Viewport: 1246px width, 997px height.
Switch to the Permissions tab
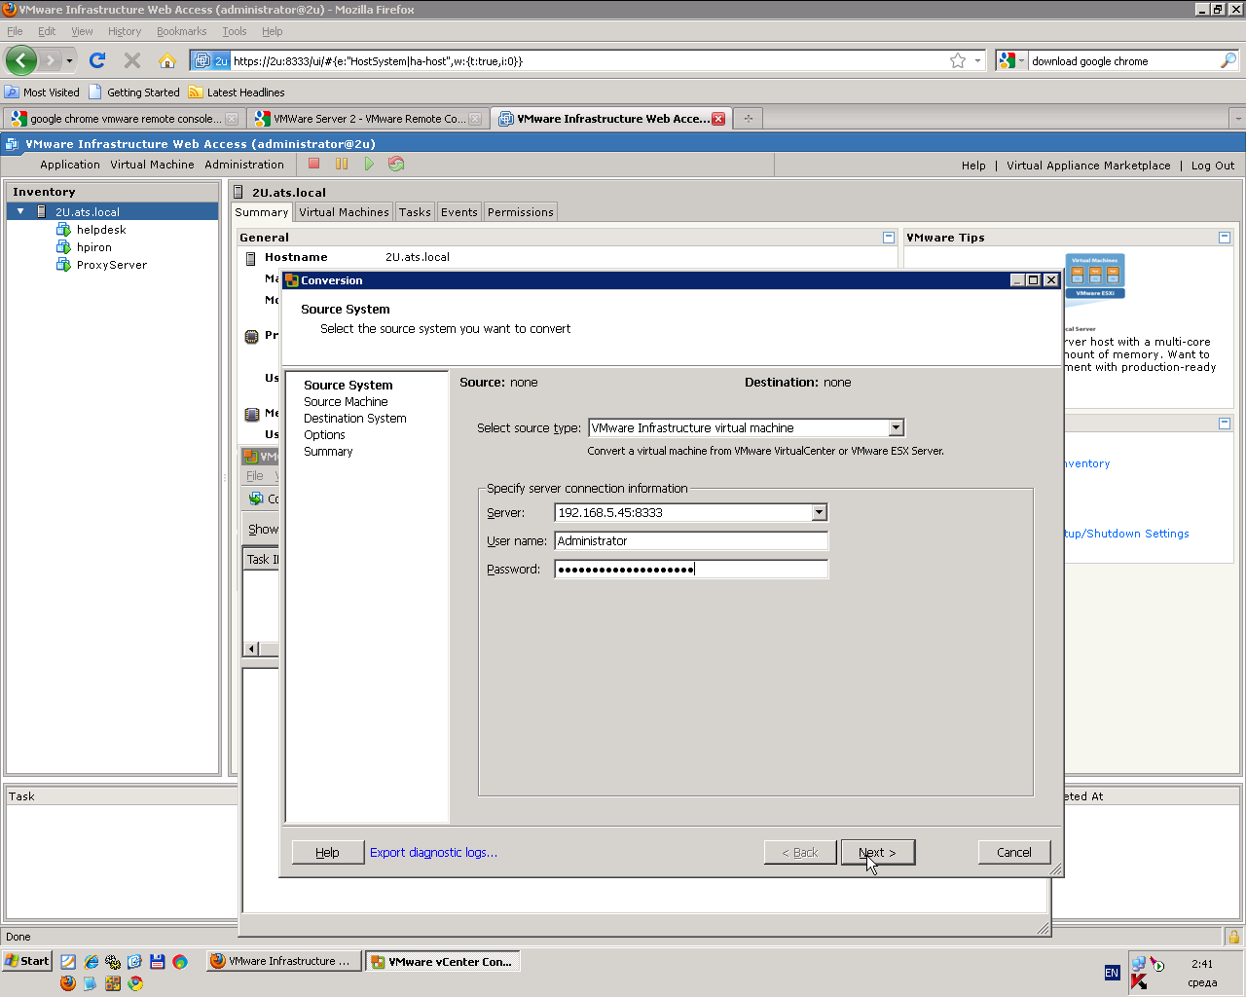point(521,212)
